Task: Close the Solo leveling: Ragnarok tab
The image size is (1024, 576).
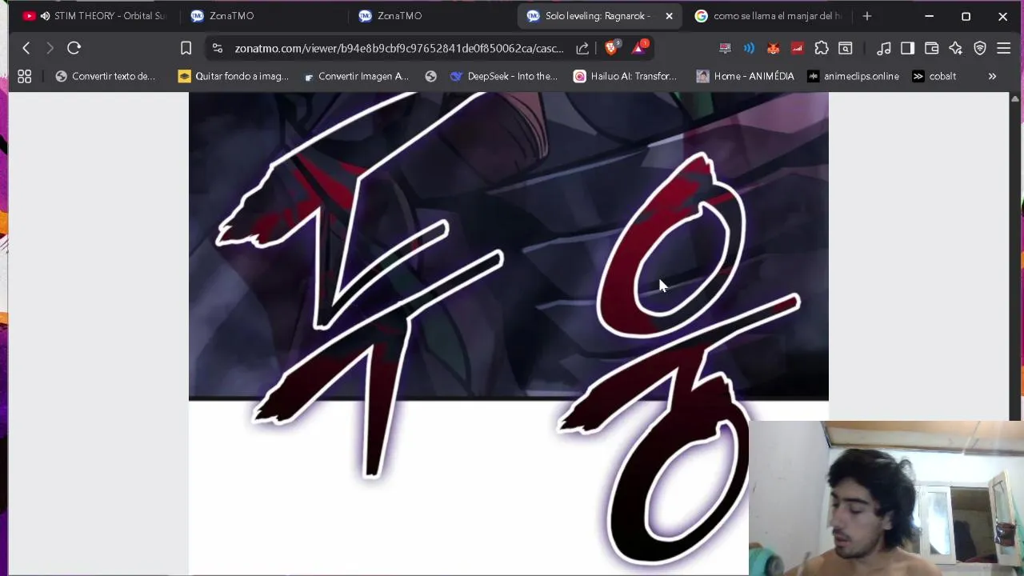Action: (669, 16)
